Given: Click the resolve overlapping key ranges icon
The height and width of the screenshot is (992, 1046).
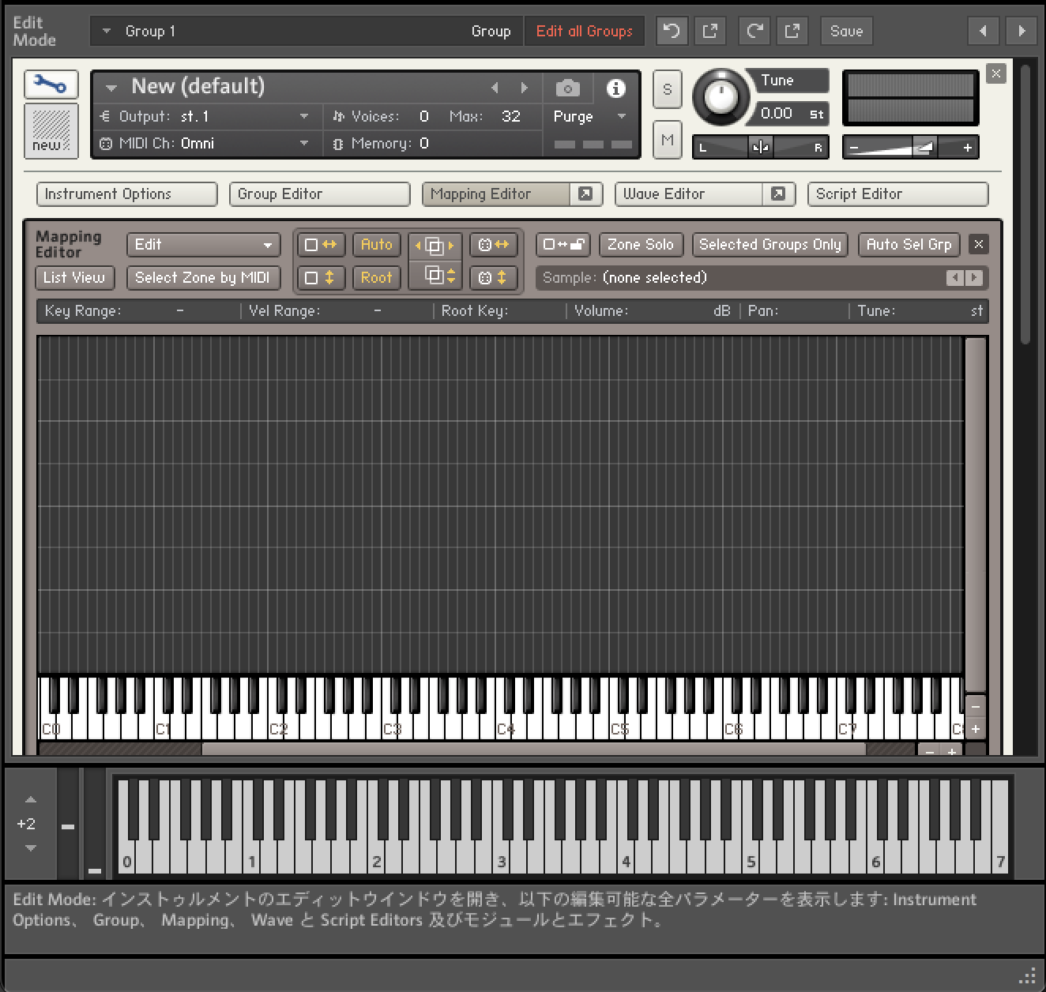Looking at the screenshot, I should coord(435,245).
